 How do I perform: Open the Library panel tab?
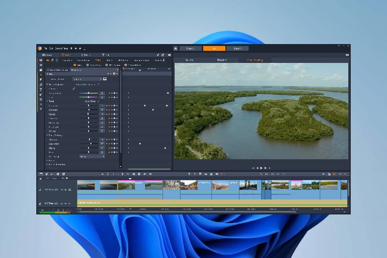tap(47, 55)
